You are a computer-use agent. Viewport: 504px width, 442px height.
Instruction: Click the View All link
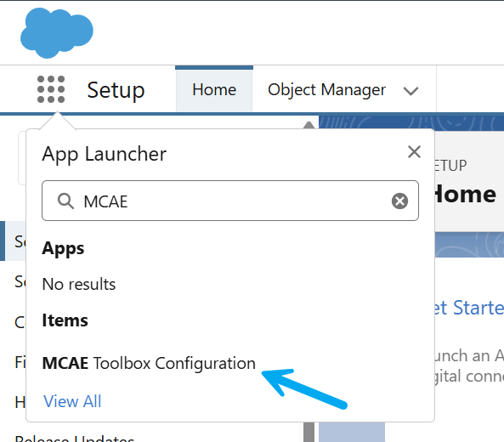point(72,401)
